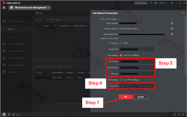The width and height of the screenshot is (187, 117).
Task: Click the Set Network Parameters vertical scrollbar
Action: [x=185, y=46]
